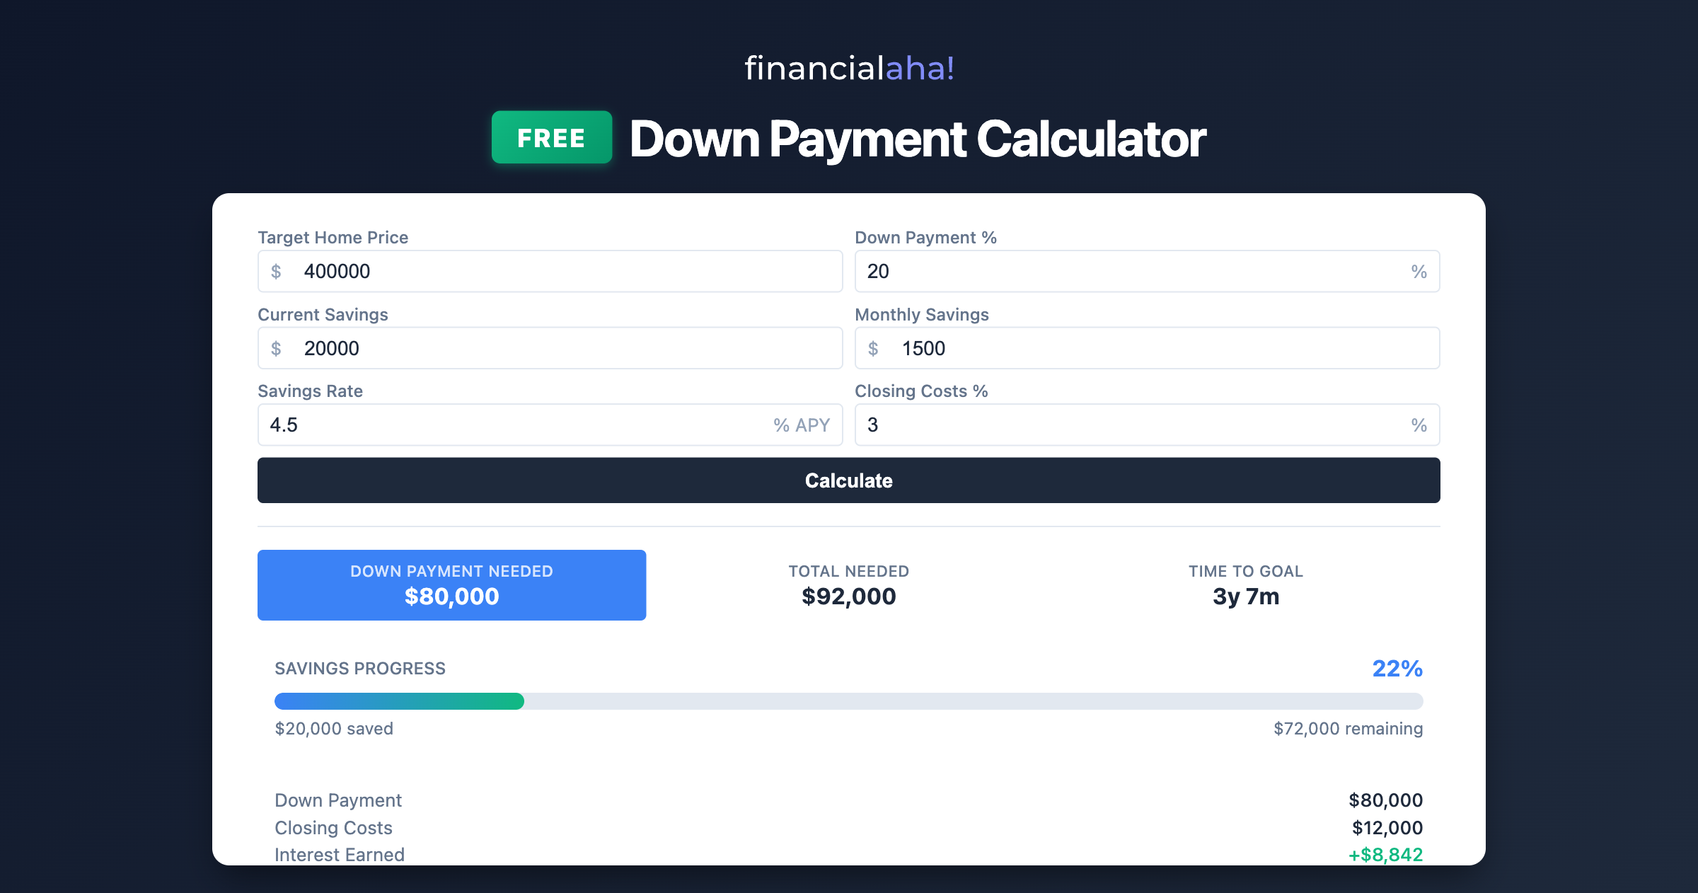Click the dollar sign in Monthly Savings field
Image resolution: width=1698 pixels, height=893 pixels.
click(874, 347)
